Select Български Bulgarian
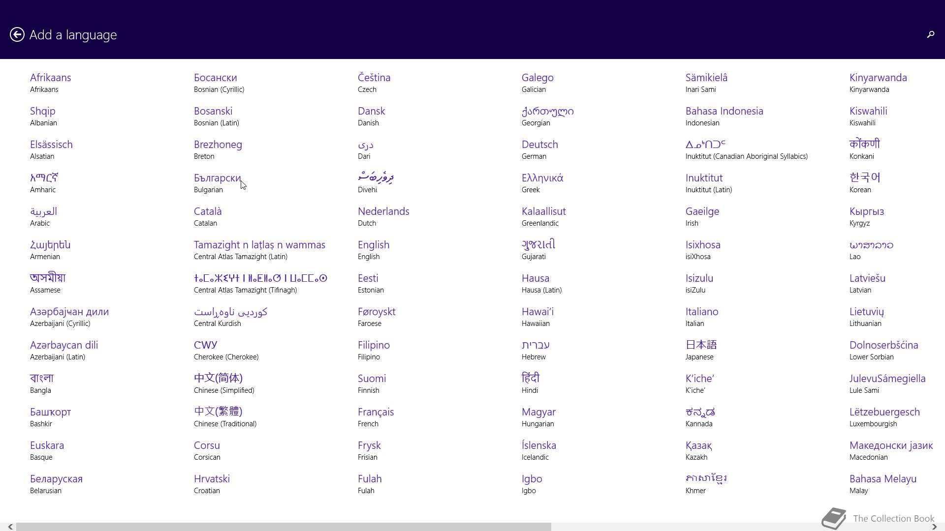The width and height of the screenshot is (945, 531). click(218, 183)
